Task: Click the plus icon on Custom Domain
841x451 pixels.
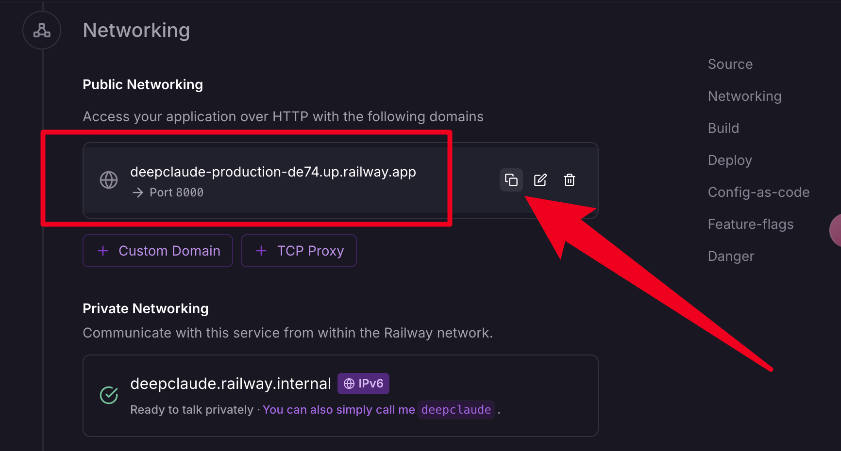Action: click(103, 251)
